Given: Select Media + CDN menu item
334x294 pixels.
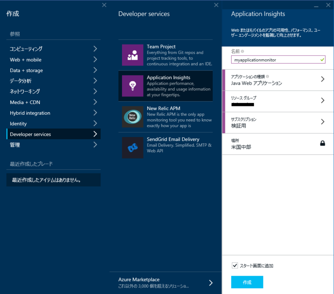Looking at the screenshot, I should (x=53, y=102).
